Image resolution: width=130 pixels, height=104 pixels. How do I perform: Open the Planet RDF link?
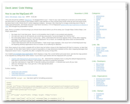pyautogui.click(x=100, y=82)
